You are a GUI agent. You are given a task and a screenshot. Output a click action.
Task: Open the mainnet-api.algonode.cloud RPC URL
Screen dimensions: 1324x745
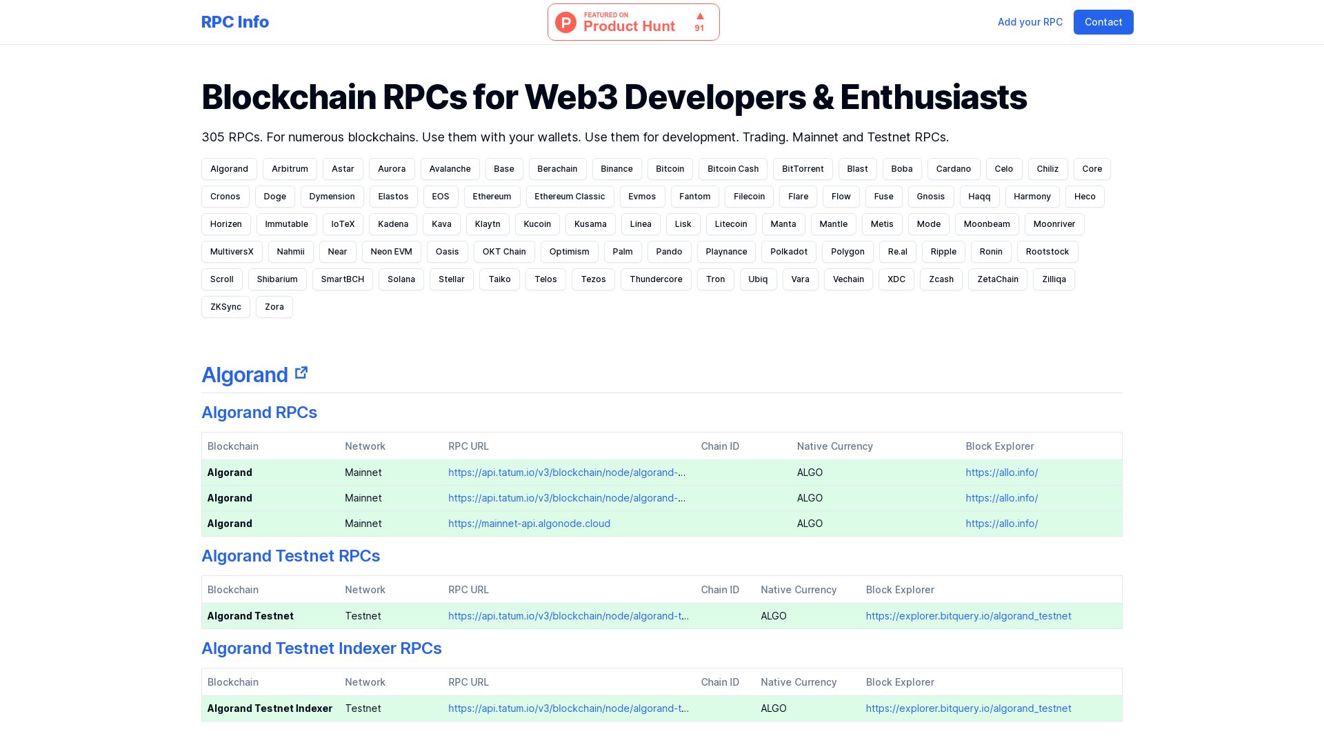point(529,524)
